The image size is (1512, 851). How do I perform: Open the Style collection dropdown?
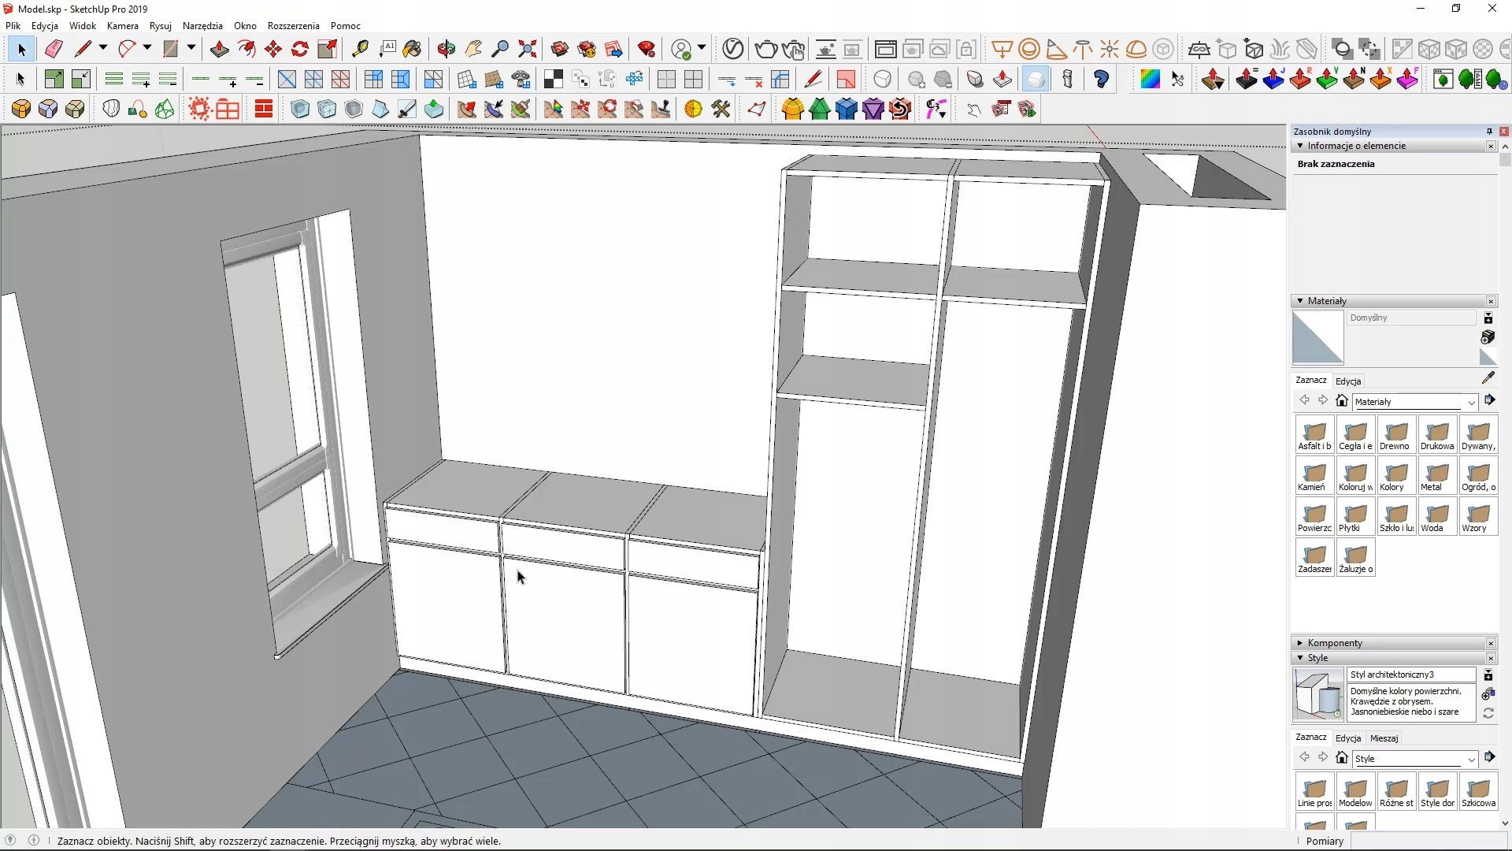[1470, 760]
